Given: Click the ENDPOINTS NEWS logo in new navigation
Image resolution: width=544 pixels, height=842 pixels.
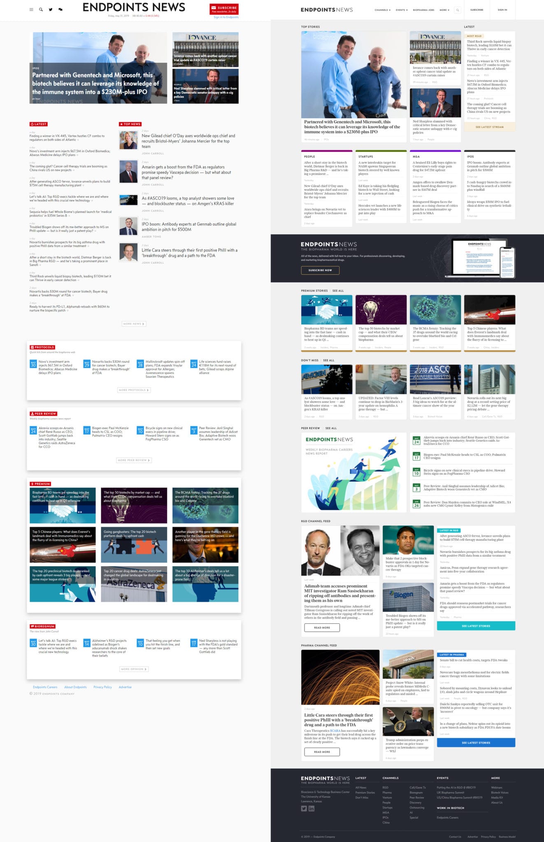Looking at the screenshot, I should pyautogui.click(x=327, y=10).
